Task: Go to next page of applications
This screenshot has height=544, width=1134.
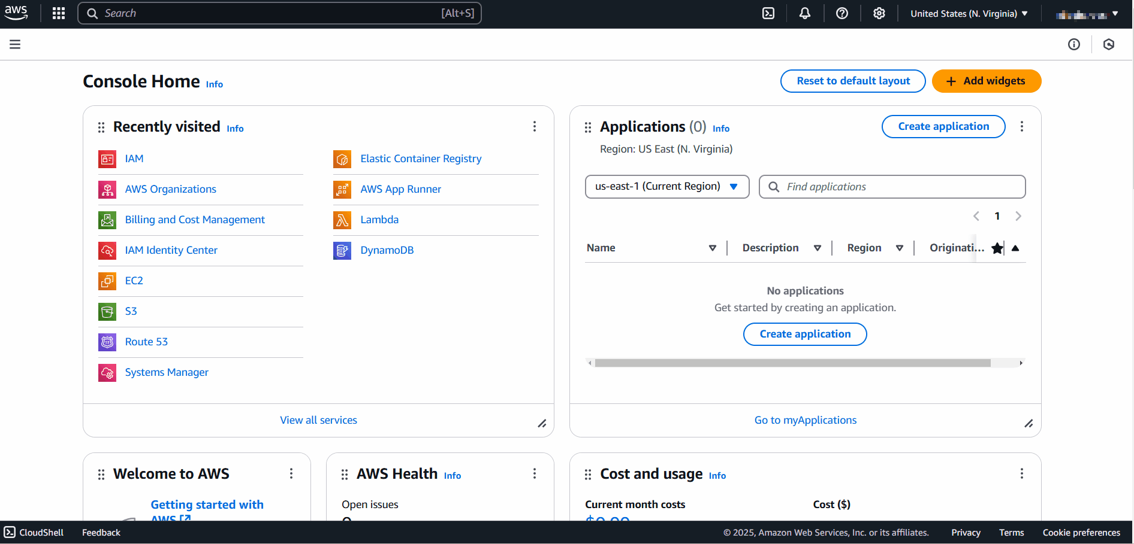Action: (1018, 216)
